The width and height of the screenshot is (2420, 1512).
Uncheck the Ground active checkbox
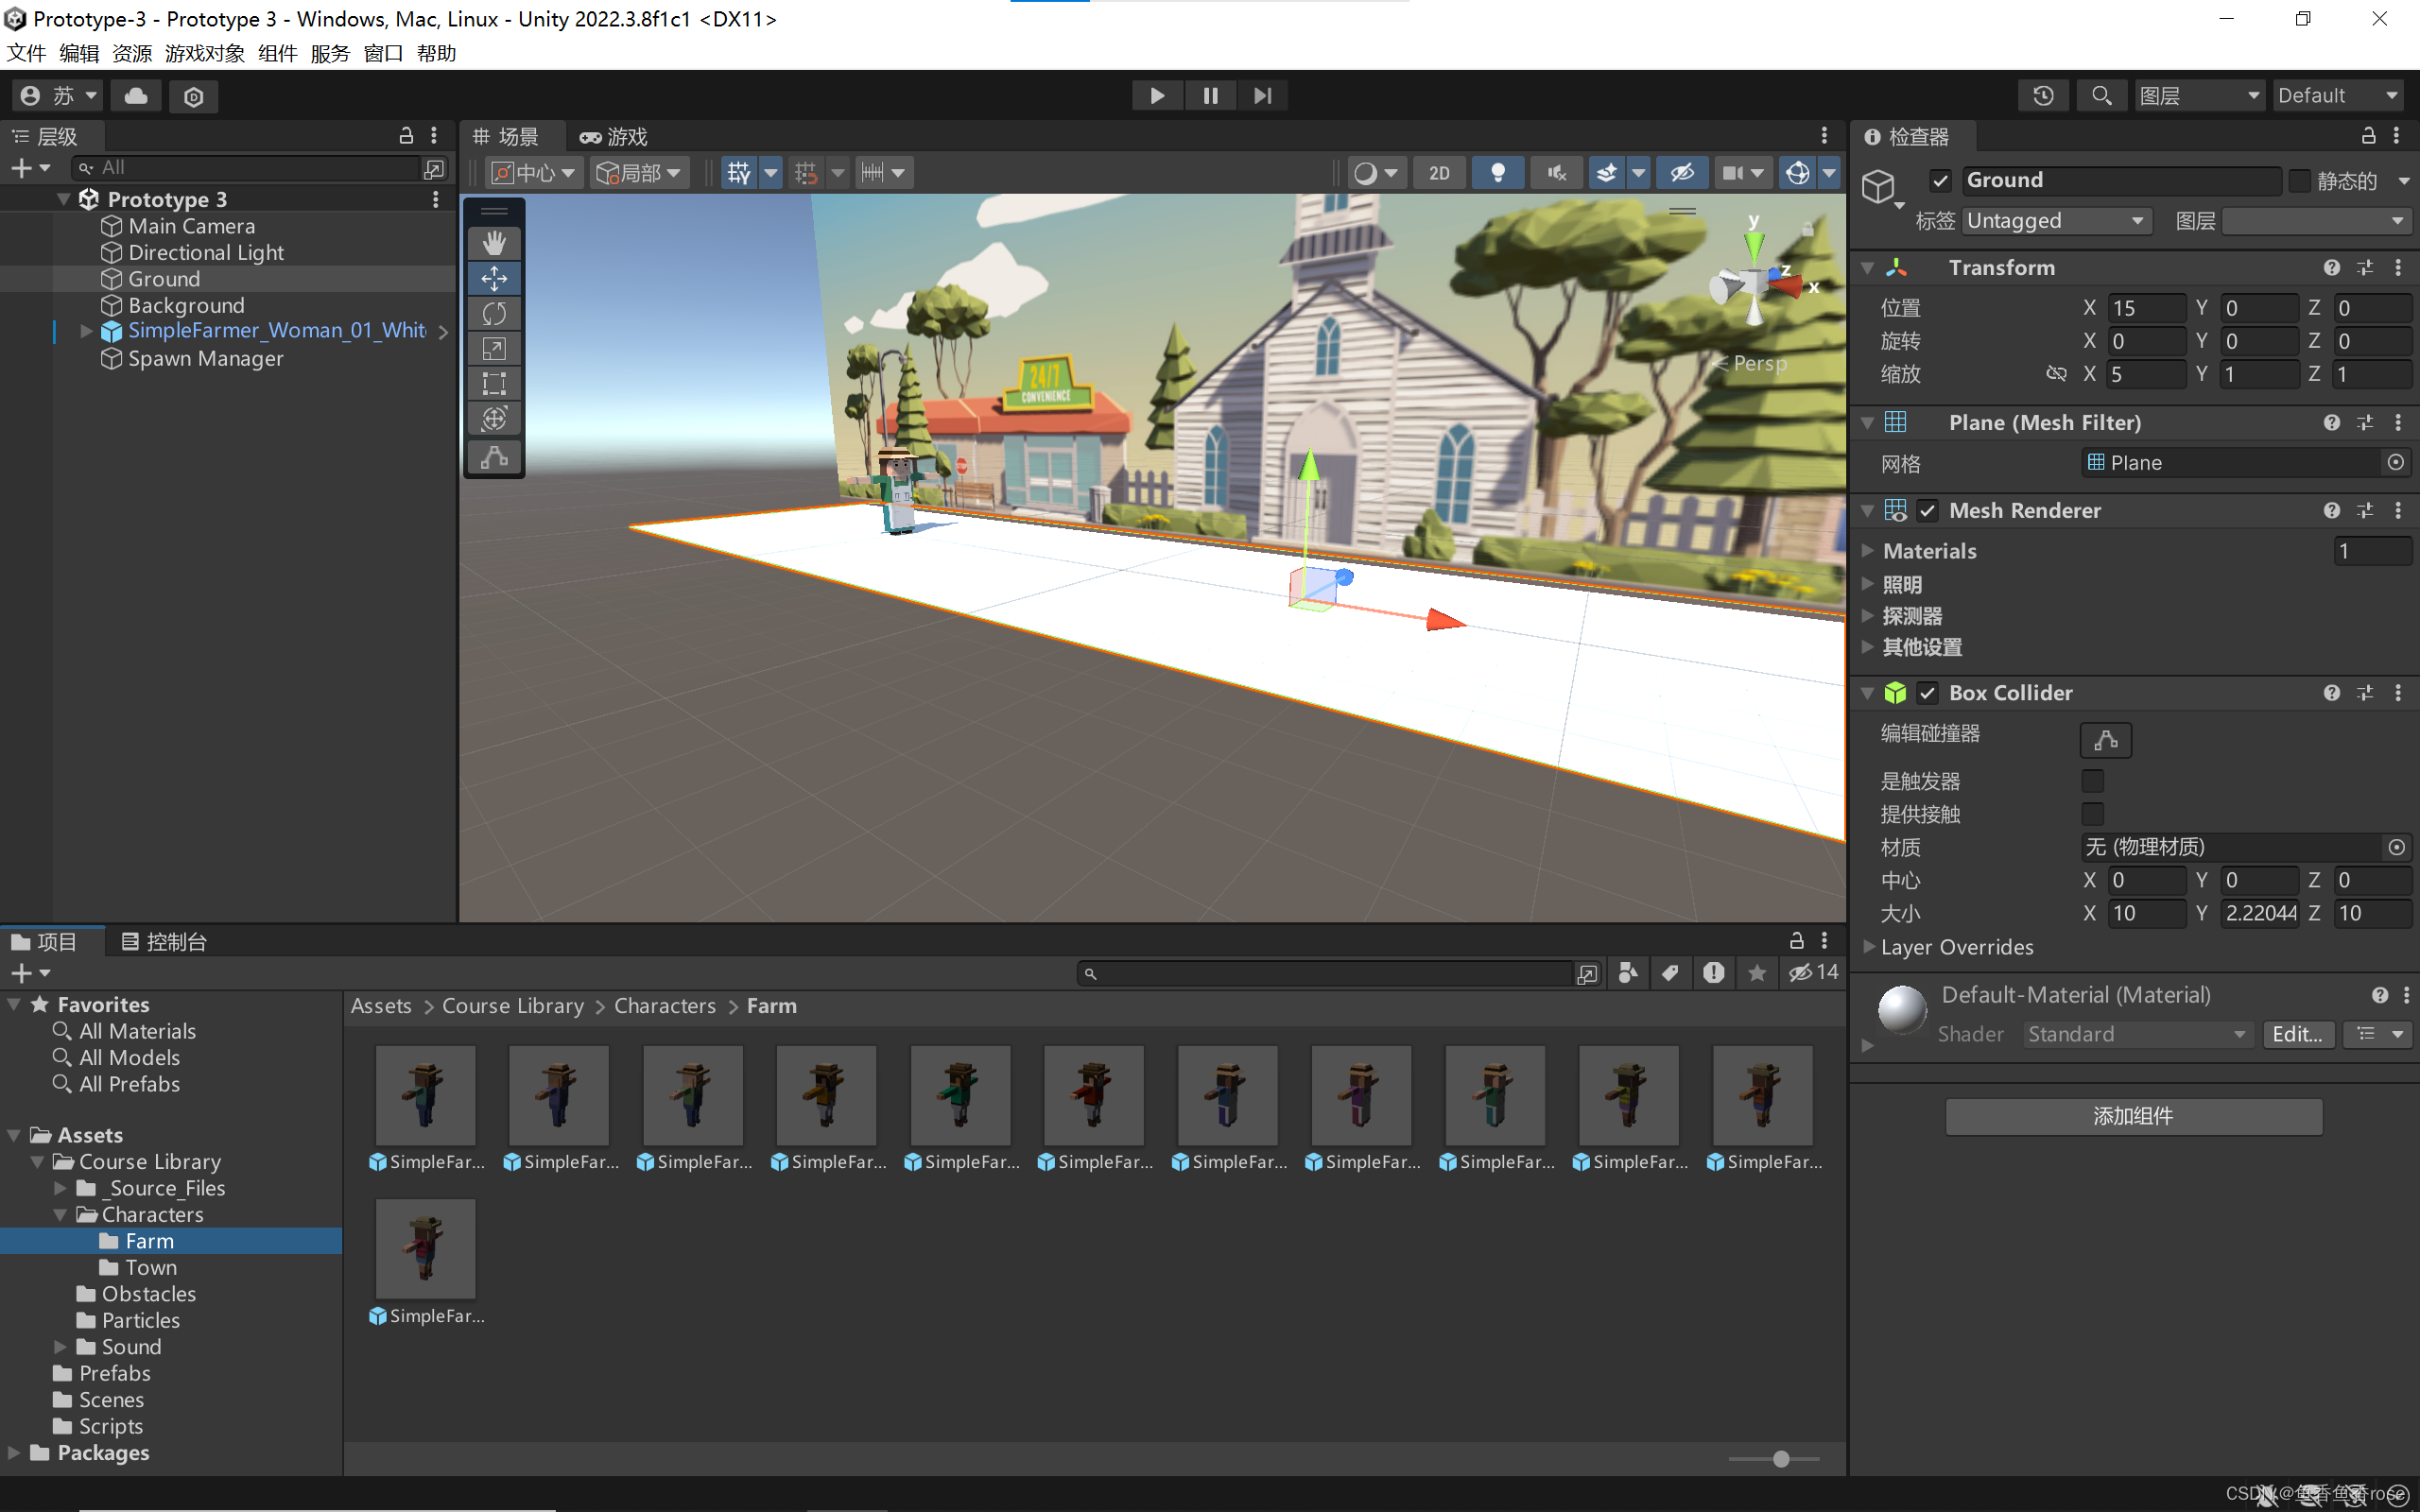(1940, 180)
